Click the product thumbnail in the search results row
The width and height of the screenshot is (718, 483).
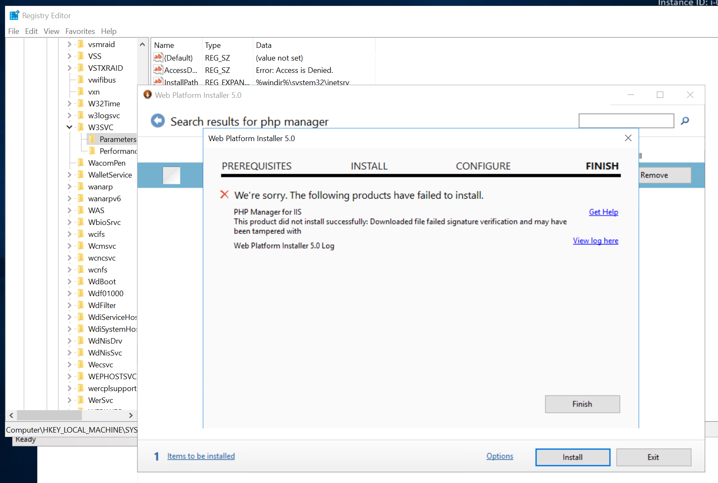(171, 175)
